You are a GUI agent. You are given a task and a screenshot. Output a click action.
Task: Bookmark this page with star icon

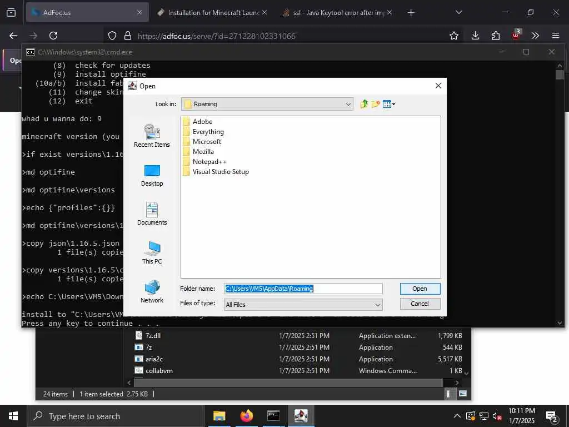click(x=453, y=36)
